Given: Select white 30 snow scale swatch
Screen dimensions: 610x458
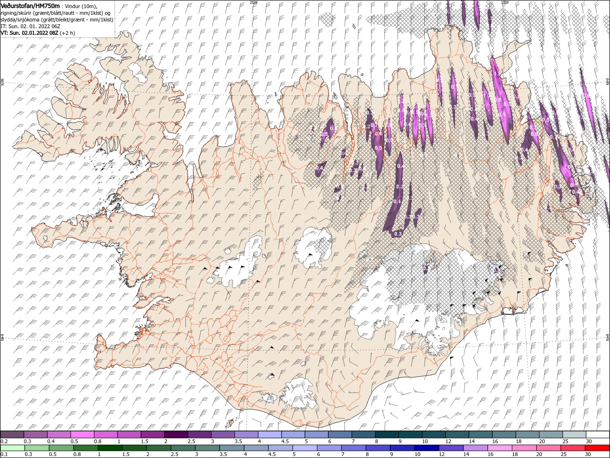Looking at the screenshot, I should 598,435.
